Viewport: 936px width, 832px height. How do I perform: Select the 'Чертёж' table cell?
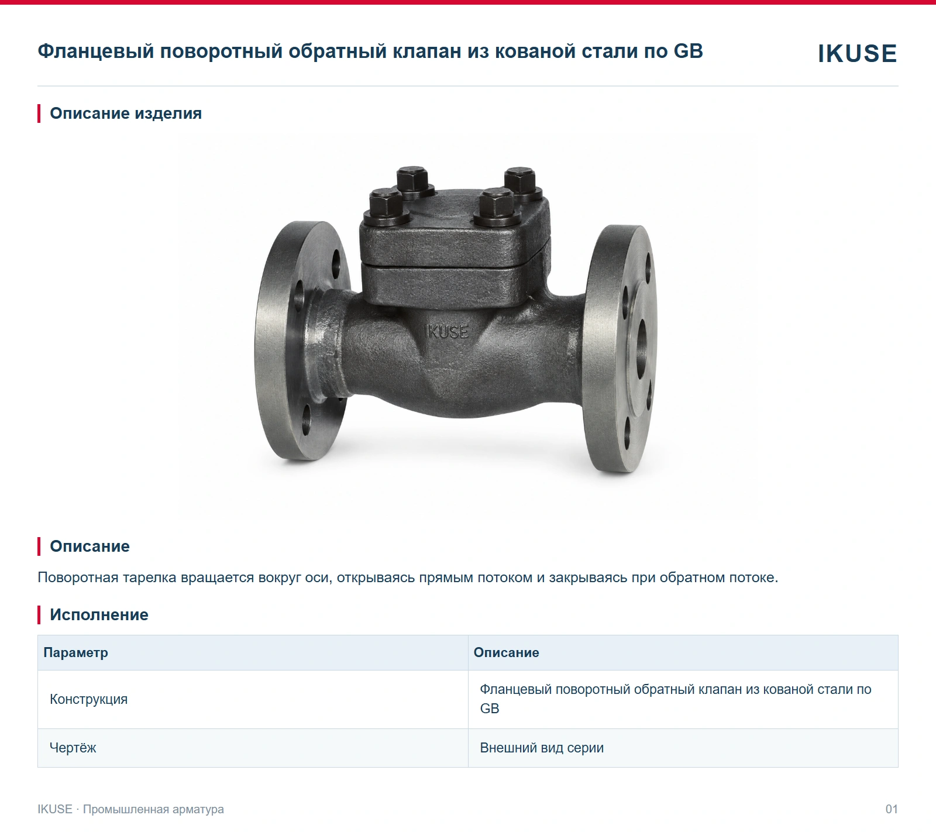pyautogui.click(x=253, y=748)
